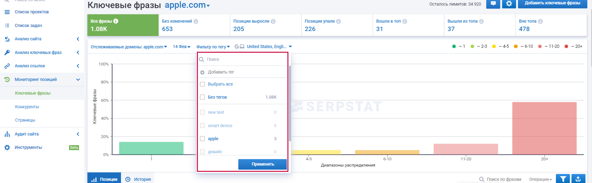Select the Все фразы 1.08K tab
The width and height of the screenshot is (592, 183).
(x=123, y=25)
